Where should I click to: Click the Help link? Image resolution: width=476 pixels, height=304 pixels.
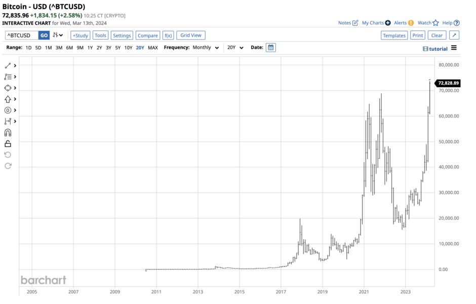click(447, 23)
